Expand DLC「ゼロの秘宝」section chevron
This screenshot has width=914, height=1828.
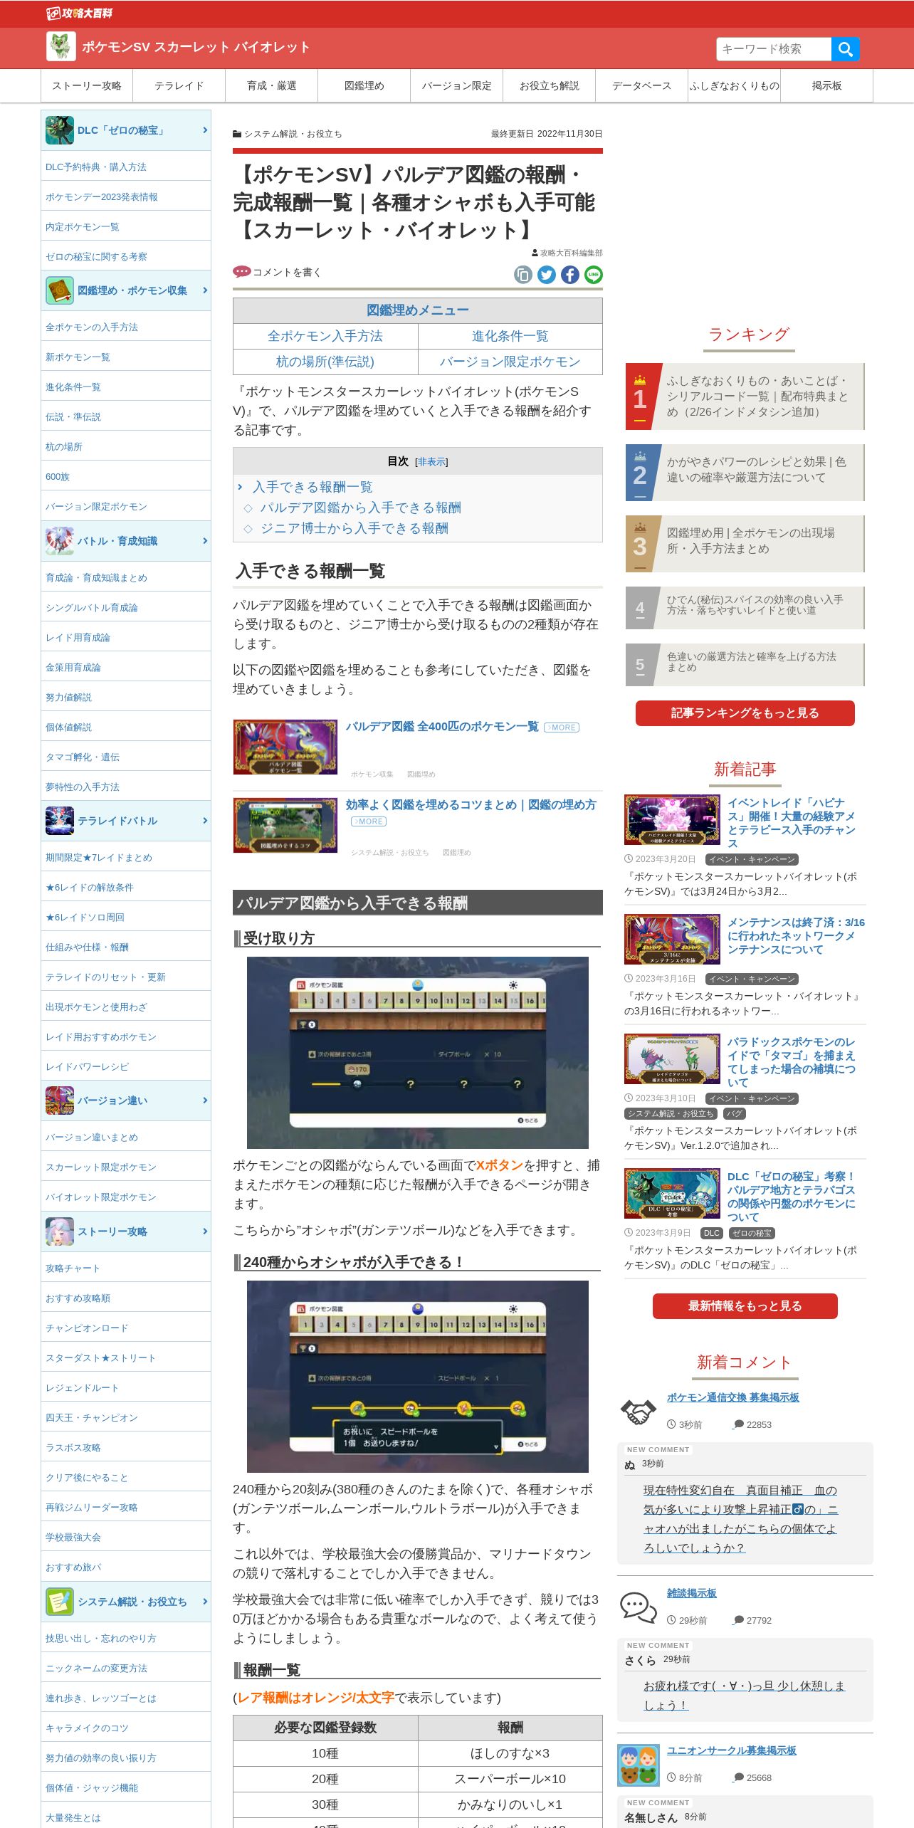(x=205, y=130)
